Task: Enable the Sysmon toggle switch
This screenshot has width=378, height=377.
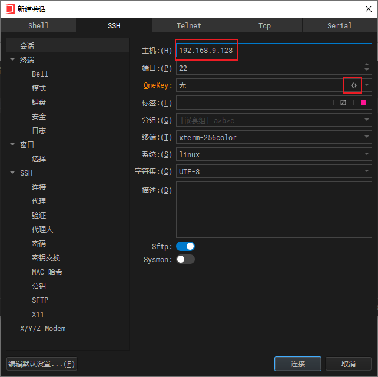Action: pyautogui.click(x=185, y=259)
